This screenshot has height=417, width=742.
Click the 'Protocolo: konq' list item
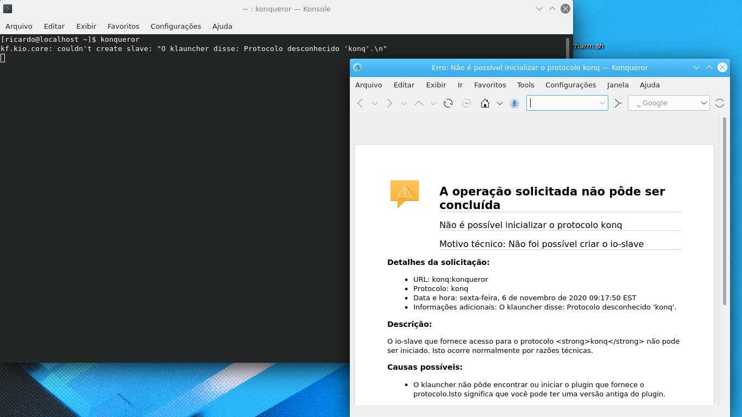point(441,289)
